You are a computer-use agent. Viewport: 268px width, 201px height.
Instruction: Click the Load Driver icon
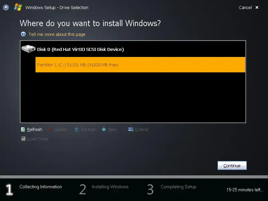point(23,139)
